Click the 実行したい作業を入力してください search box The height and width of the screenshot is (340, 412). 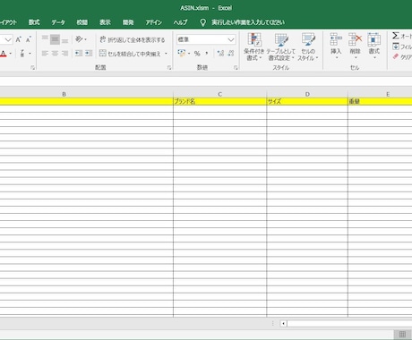coord(248,22)
